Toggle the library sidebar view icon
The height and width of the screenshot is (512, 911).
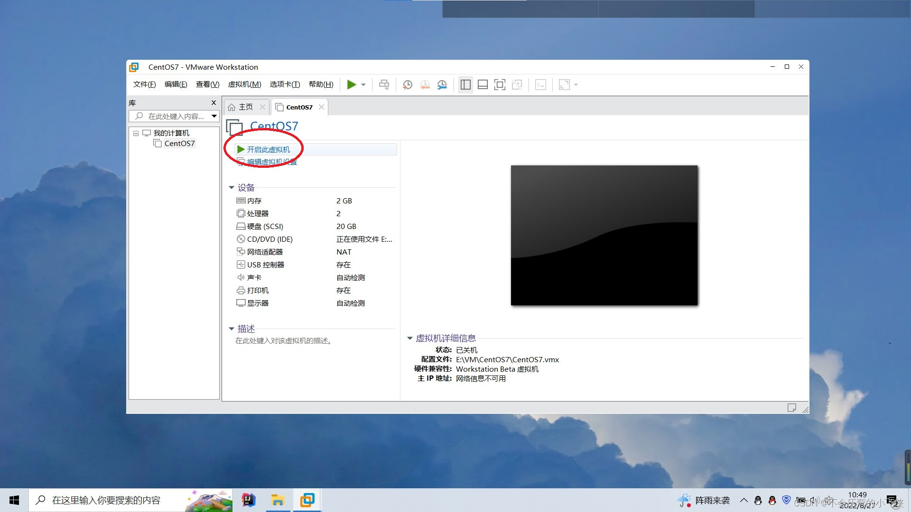[465, 85]
